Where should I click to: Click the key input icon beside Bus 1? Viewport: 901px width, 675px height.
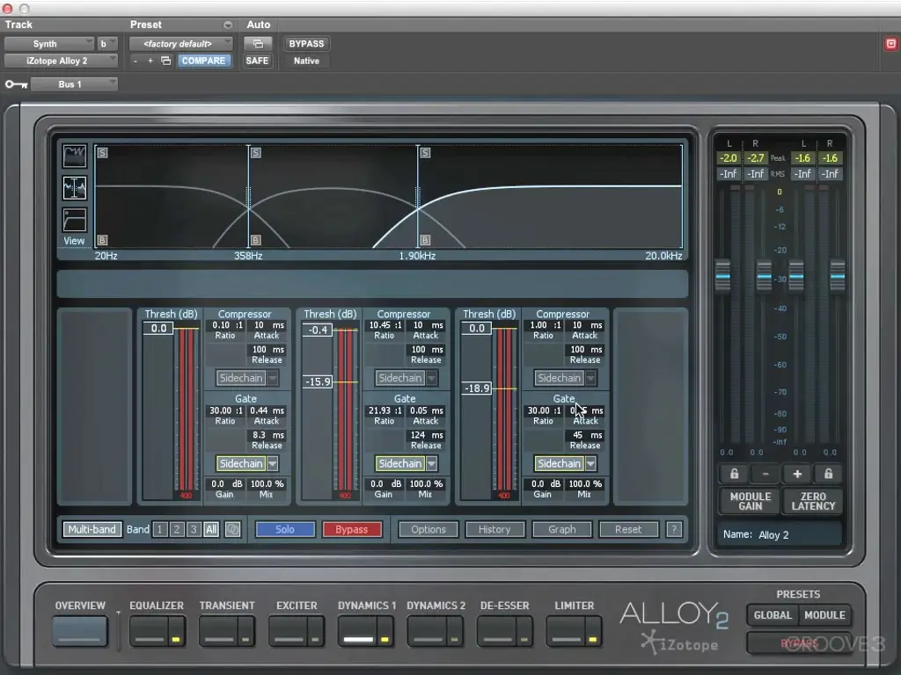(16, 84)
